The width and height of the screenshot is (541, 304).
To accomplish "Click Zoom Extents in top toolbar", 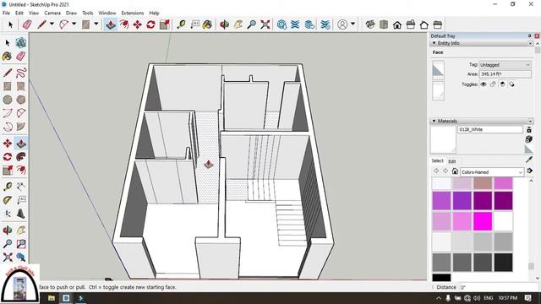I will [265, 24].
